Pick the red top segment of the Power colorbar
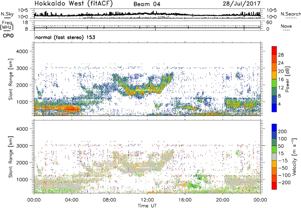Viewport: 301px width, 208px height. click(x=274, y=50)
